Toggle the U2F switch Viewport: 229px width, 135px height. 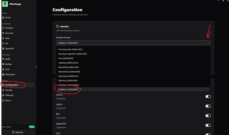(x=208, y=134)
